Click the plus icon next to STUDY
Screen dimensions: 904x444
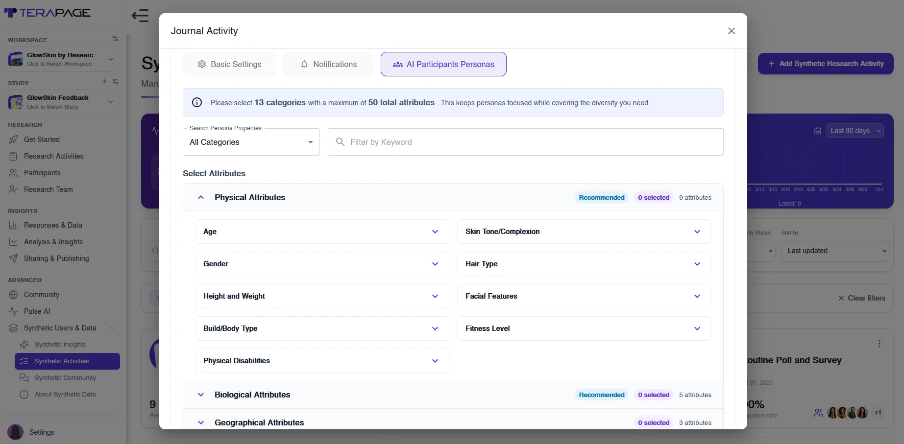click(104, 81)
